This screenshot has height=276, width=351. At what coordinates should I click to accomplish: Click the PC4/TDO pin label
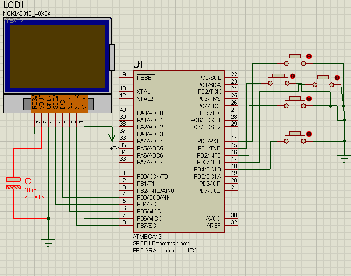209,106
